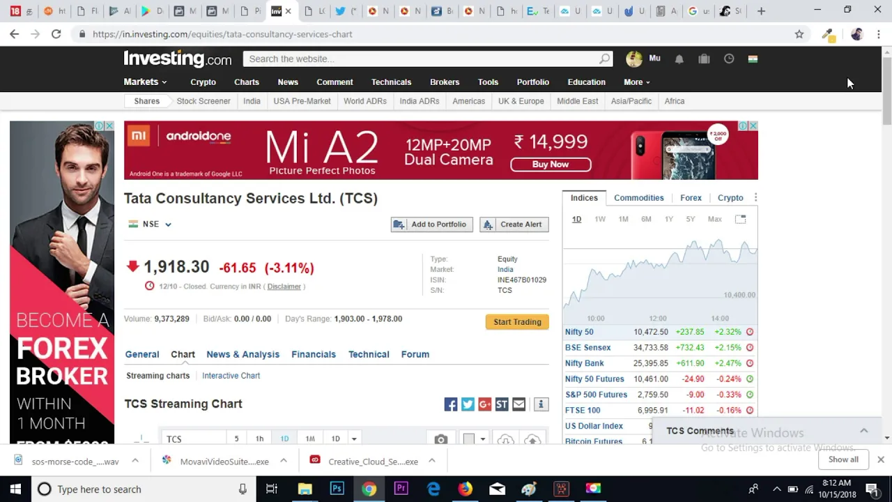
Task: Click the search magnifier icon
Action: click(604, 59)
